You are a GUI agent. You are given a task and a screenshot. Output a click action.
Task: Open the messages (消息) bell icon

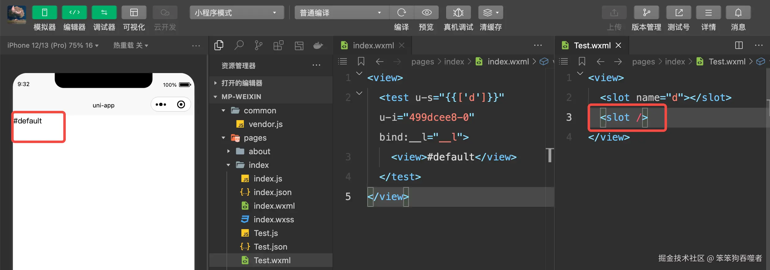pos(738,13)
